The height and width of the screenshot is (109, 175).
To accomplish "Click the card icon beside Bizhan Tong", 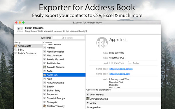I will (45, 90).
